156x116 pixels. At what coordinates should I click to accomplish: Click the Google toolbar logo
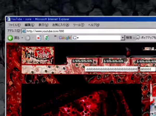[x=65, y=38]
